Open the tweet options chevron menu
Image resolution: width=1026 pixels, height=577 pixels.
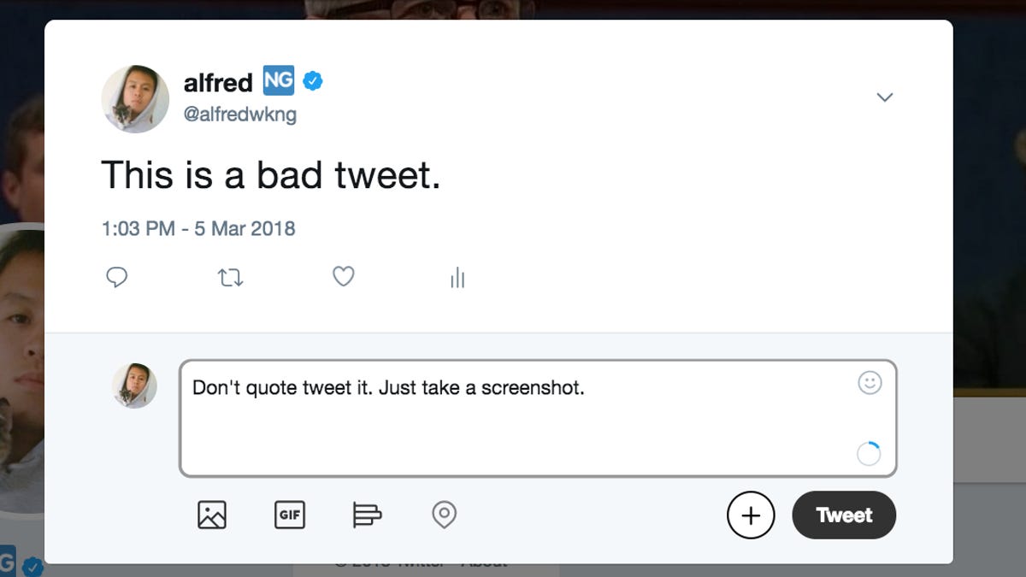pyautogui.click(x=885, y=97)
